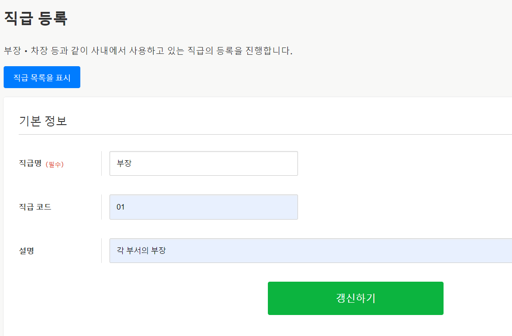
Task: Click the vertical separator beside 설명 label
Action: pos(101,251)
